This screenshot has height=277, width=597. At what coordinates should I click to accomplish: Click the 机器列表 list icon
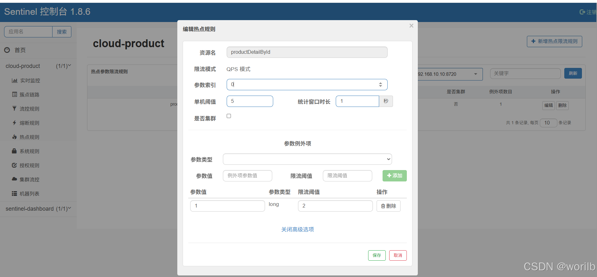pyautogui.click(x=14, y=193)
